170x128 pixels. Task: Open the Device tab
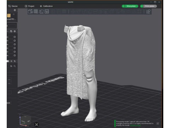click(x=13, y=6)
